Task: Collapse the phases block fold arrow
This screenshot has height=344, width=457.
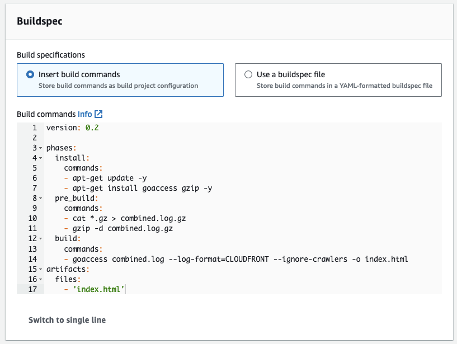Action: coord(41,148)
